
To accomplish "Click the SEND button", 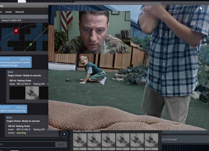I will pos(61,145).
